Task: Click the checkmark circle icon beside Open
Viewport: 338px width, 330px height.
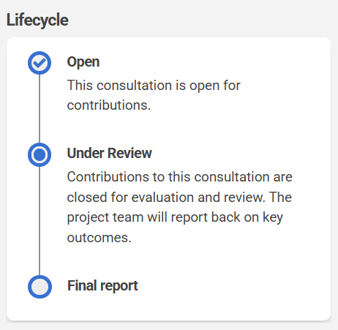Action: pyautogui.click(x=40, y=63)
